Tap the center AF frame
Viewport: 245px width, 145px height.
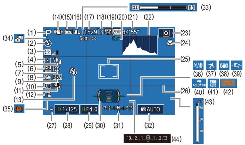pos(109,71)
